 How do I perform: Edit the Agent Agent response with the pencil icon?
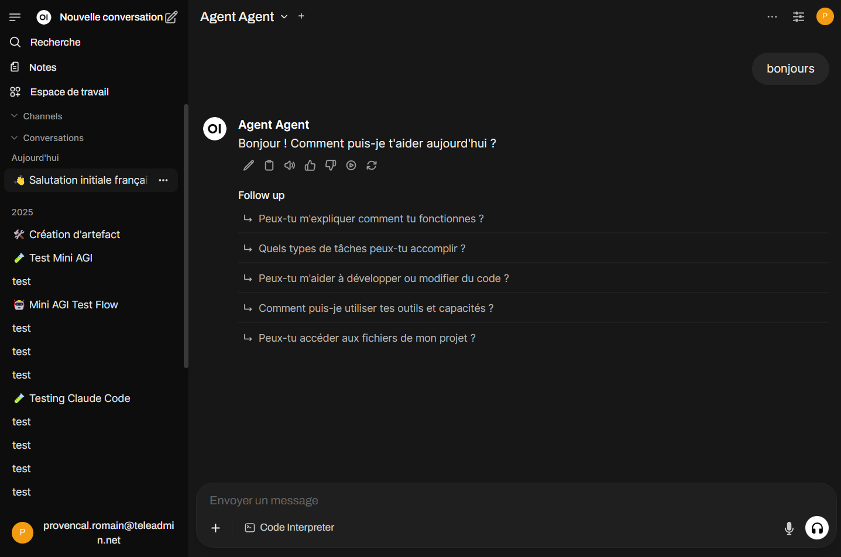click(x=248, y=166)
